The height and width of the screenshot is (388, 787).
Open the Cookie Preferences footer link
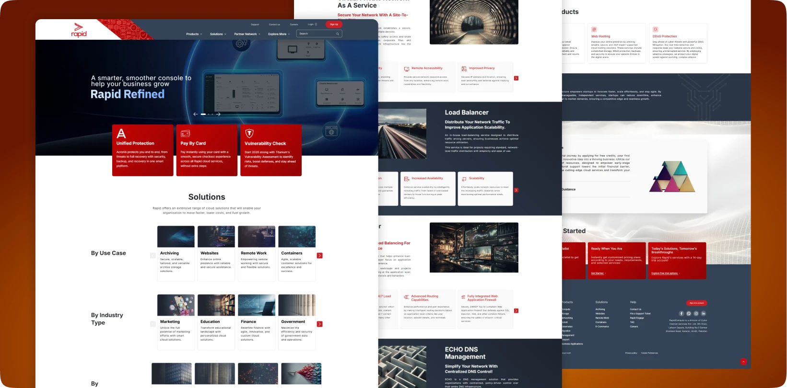[649, 353]
